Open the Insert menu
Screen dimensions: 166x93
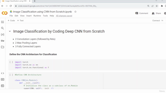(29, 16)
